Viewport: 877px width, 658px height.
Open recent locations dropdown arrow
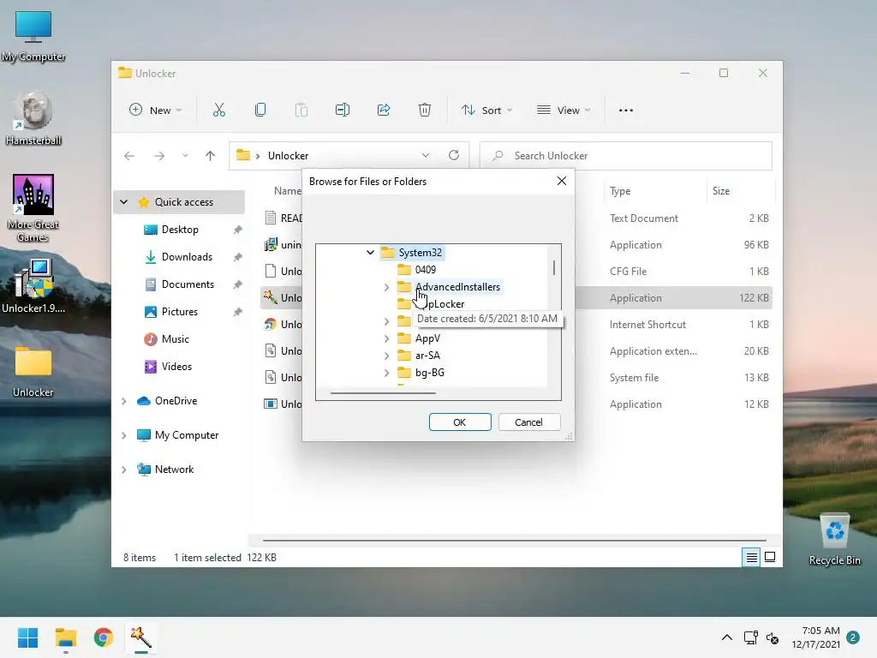click(185, 156)
